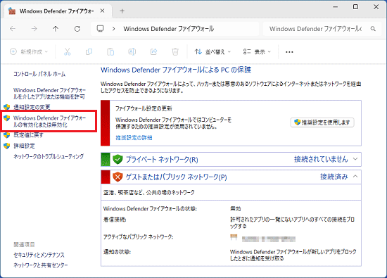Click the 接続済み status text

(334, 177)
